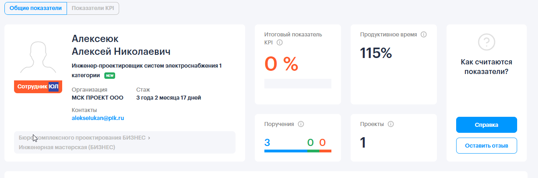538x178 pixels.
Task: Switch to Показатели KPI tab
Action: 93,8
